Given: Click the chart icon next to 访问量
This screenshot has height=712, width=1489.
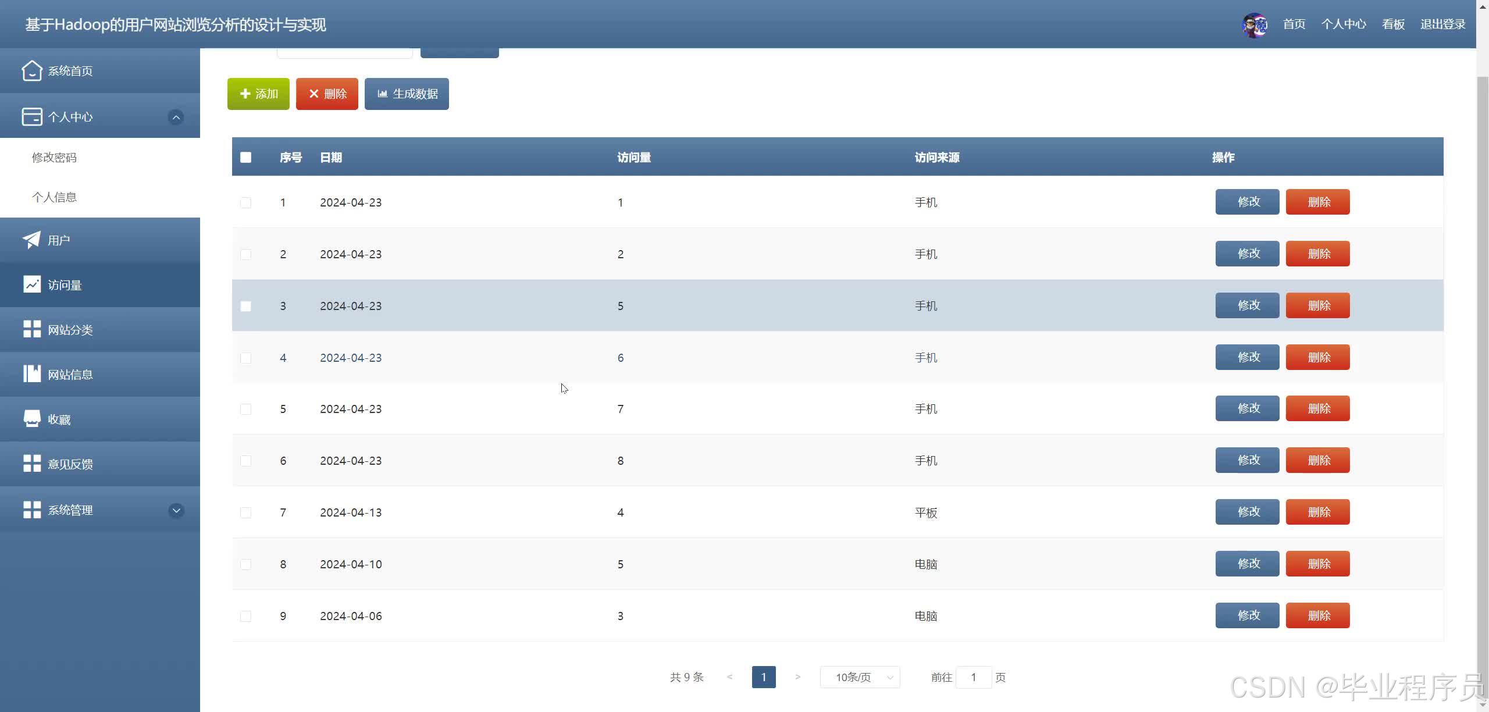Looking at the screenshot, I should pos(31,284).
